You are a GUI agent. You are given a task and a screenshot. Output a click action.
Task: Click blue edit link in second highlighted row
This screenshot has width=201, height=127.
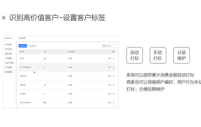click(x=109, y=67)
